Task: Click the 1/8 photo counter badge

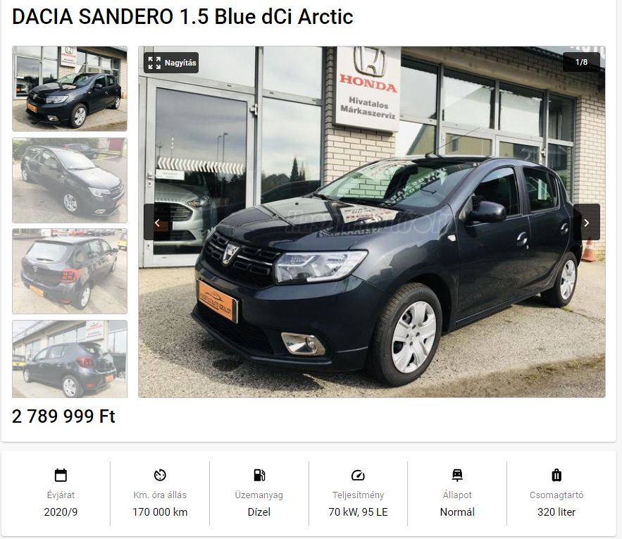Action: (581, 62)
